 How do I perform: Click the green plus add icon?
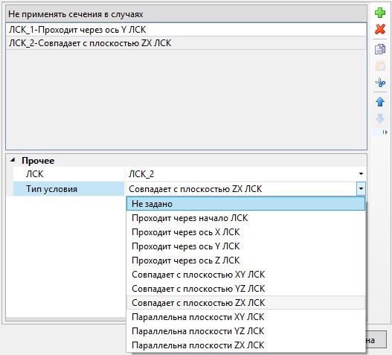[x=380, y=13]
